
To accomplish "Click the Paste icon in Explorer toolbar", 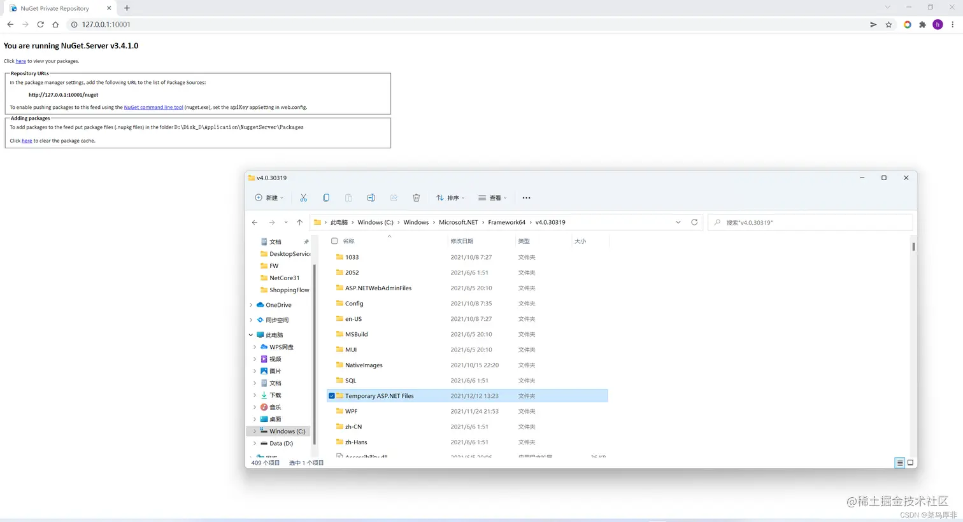I will coord(348,198).
